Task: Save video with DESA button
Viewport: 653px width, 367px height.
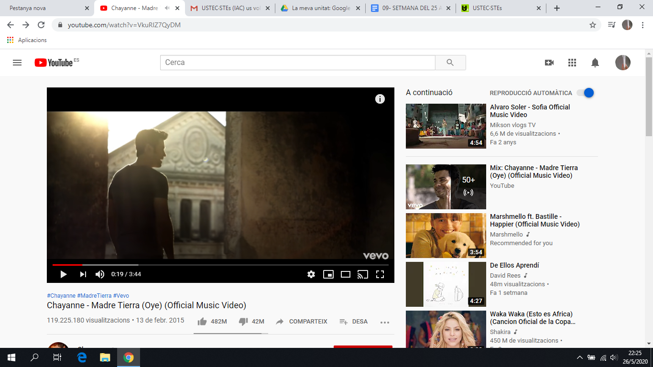Action: click(353, 322)
